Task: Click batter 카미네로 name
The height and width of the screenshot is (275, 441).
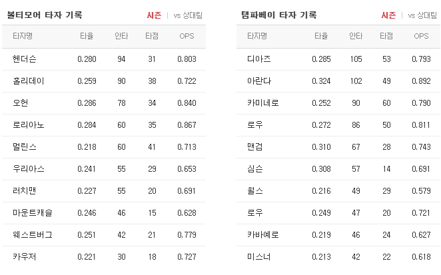Action: pyautogui.click(x=263, y=103)
